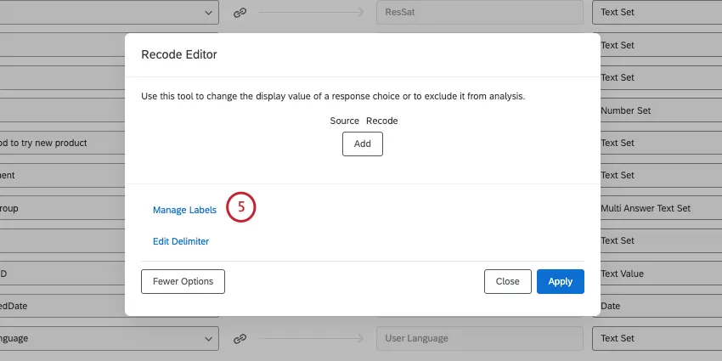The width and height of the screenshot is (722, 361).
Task: Expand the top row source dropdown chevron
Action: coord(209,14)
